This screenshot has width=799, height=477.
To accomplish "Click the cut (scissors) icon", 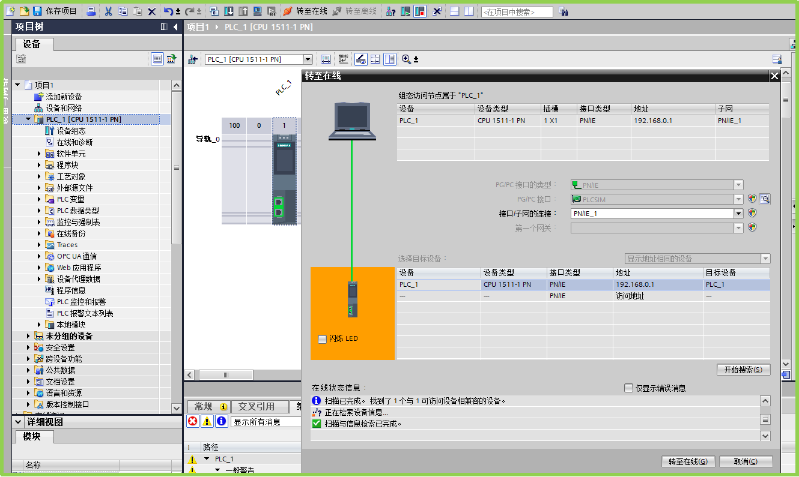I will [108, 11].
